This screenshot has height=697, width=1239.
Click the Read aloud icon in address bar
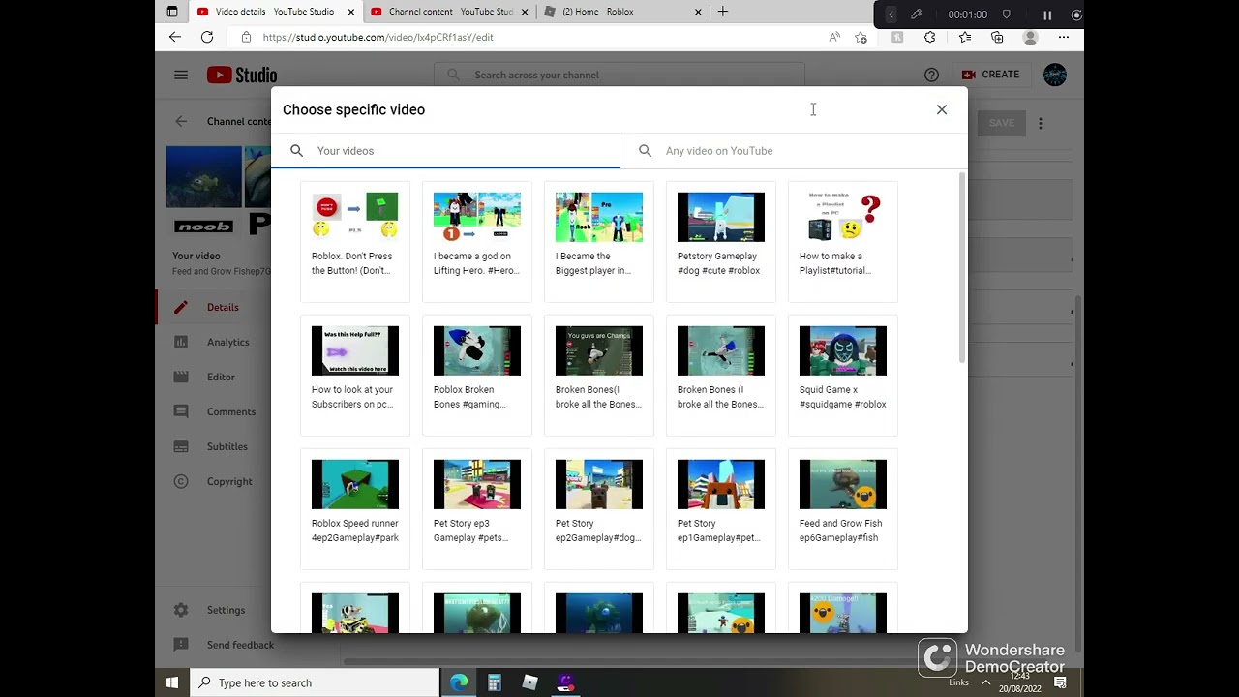(x=834, y=37)
